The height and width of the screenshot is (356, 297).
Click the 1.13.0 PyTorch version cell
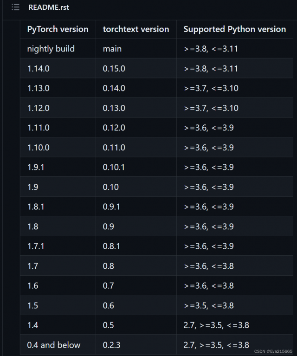tap(39, 88)
